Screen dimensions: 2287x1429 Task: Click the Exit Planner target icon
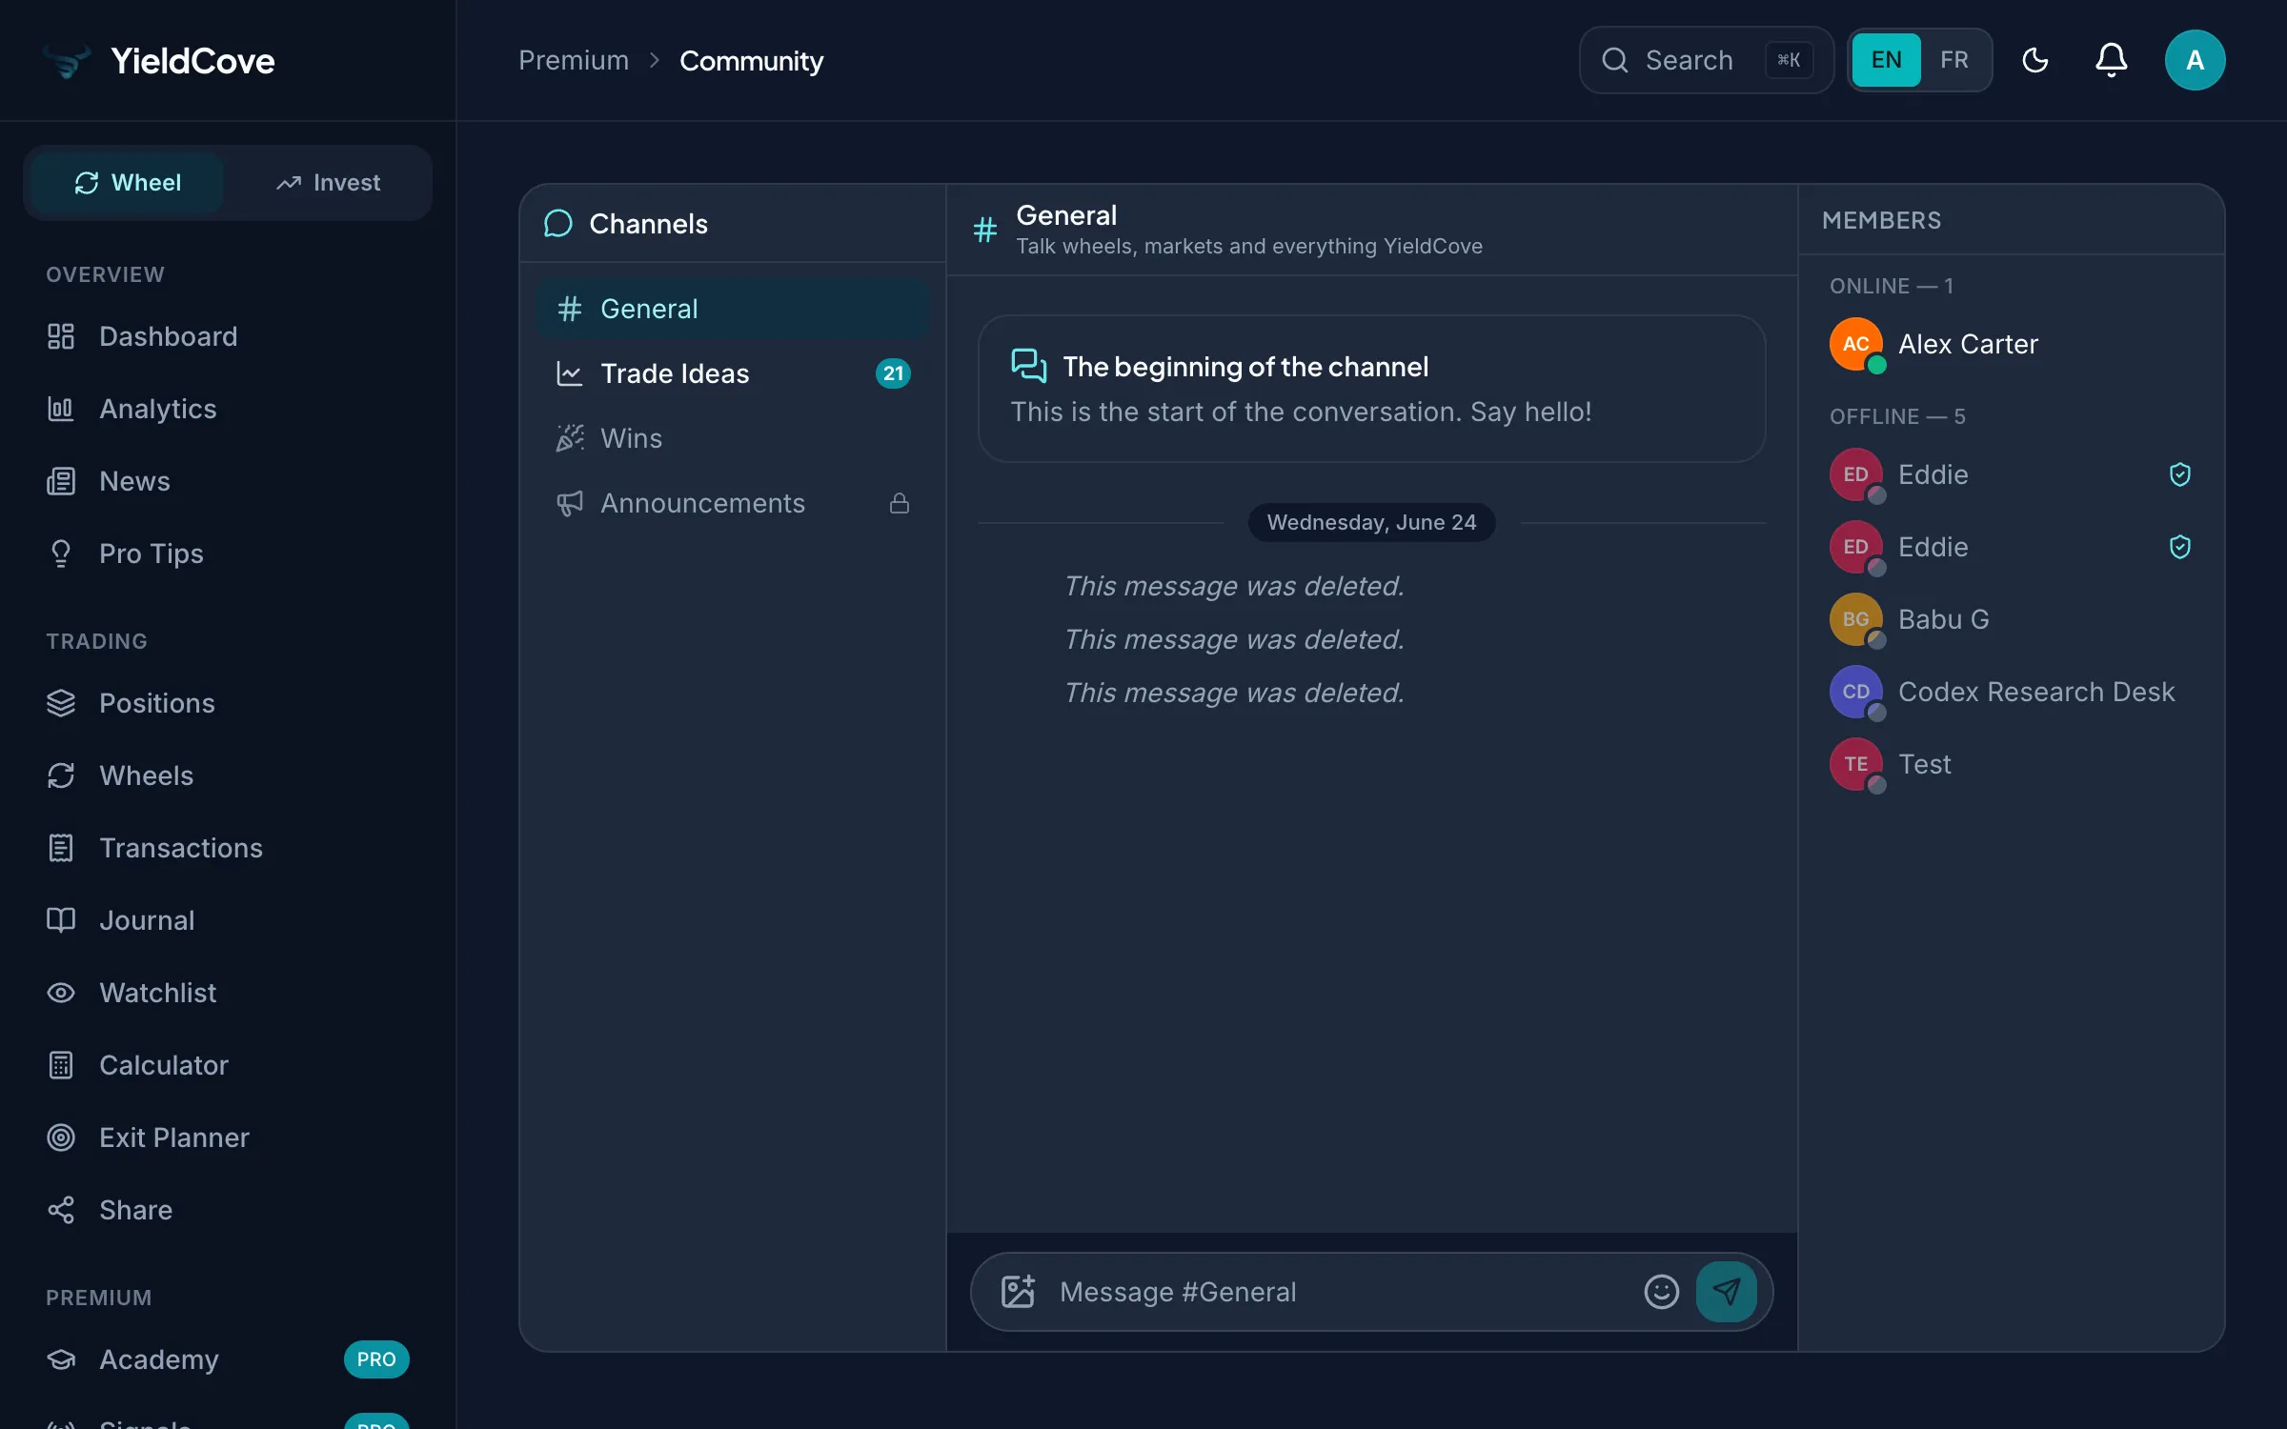61,1137
